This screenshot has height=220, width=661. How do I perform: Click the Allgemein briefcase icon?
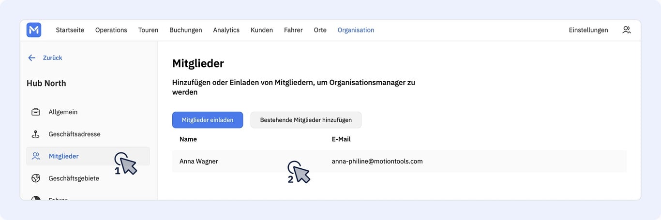click(36, 112)
